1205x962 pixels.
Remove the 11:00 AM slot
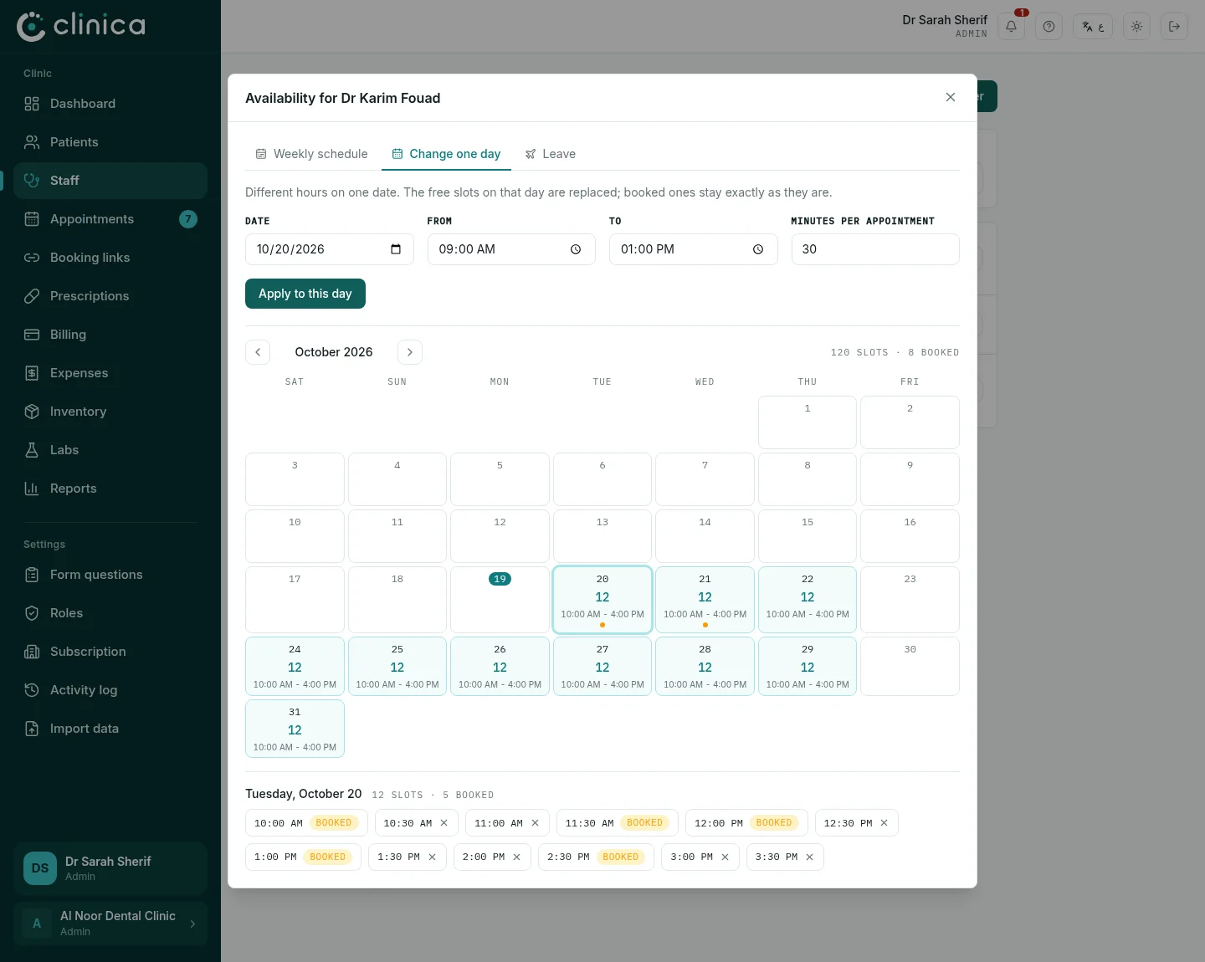536,823
